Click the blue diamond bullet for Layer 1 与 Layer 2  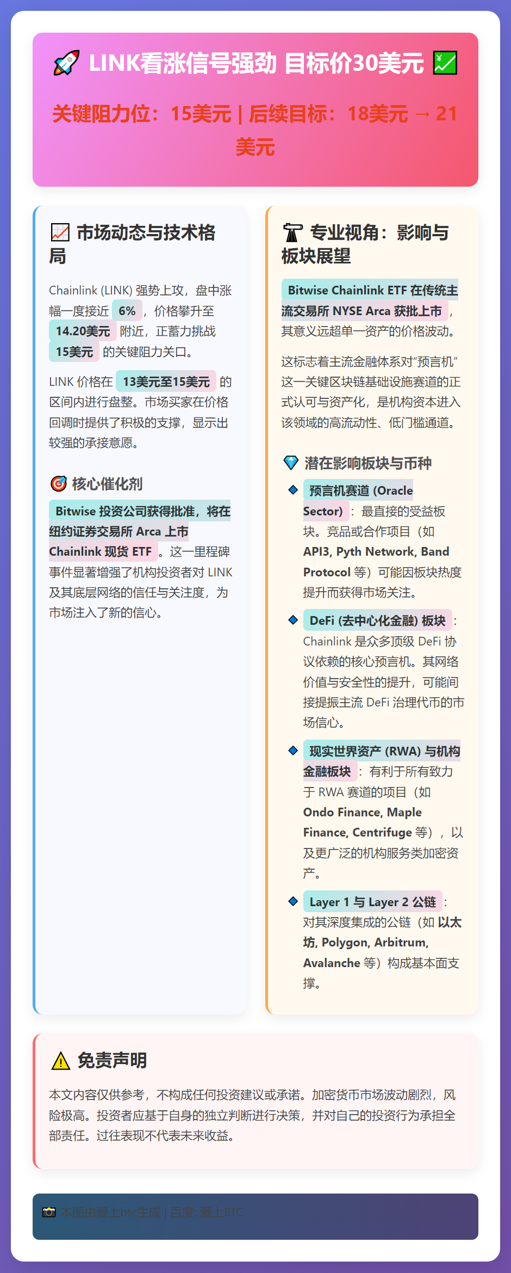pos(293,901)
